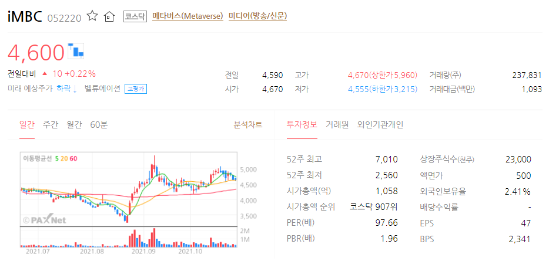Click the 배당수익률 label

tap(438, 207)
